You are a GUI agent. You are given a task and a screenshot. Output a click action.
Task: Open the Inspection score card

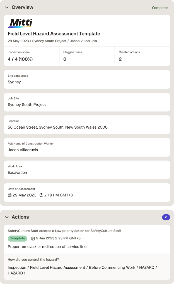32,56
